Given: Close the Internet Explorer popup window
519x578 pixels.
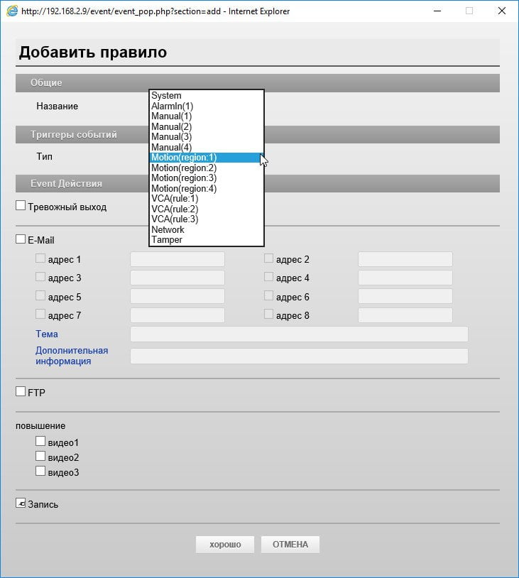Looking at the screenshot, I should tap(502, 11).
